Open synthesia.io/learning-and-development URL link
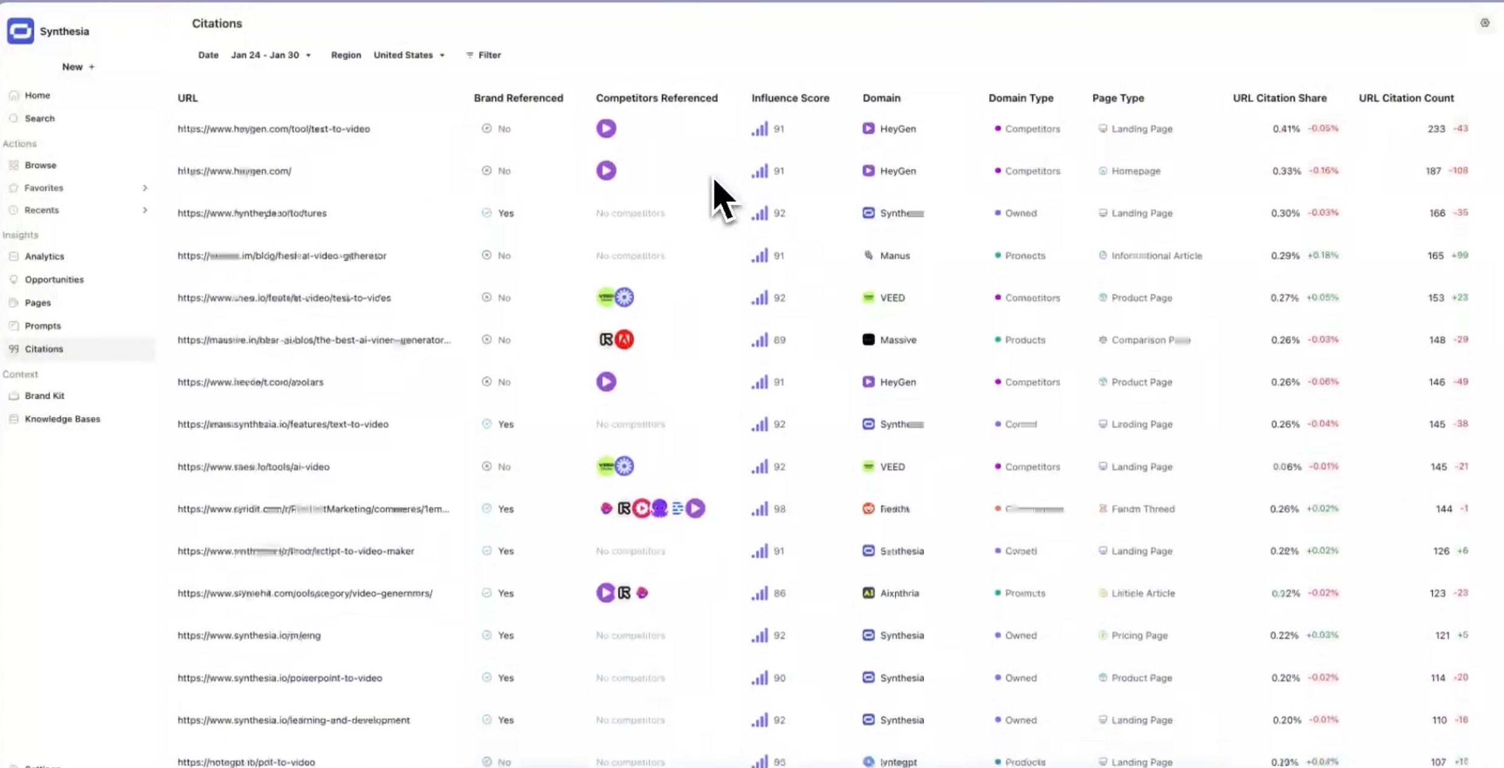 click(x=294, y=720)
